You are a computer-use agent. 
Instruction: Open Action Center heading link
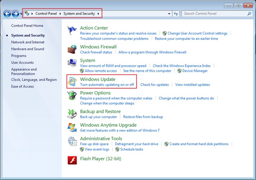(94, 28)
